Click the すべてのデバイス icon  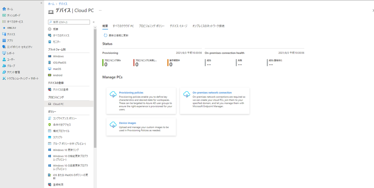tap(50, 35)
